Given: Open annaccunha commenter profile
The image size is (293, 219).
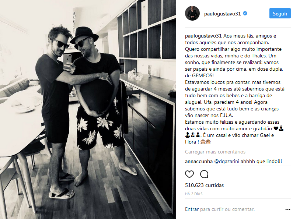Looking at the screenshot, I should (199, 161).
